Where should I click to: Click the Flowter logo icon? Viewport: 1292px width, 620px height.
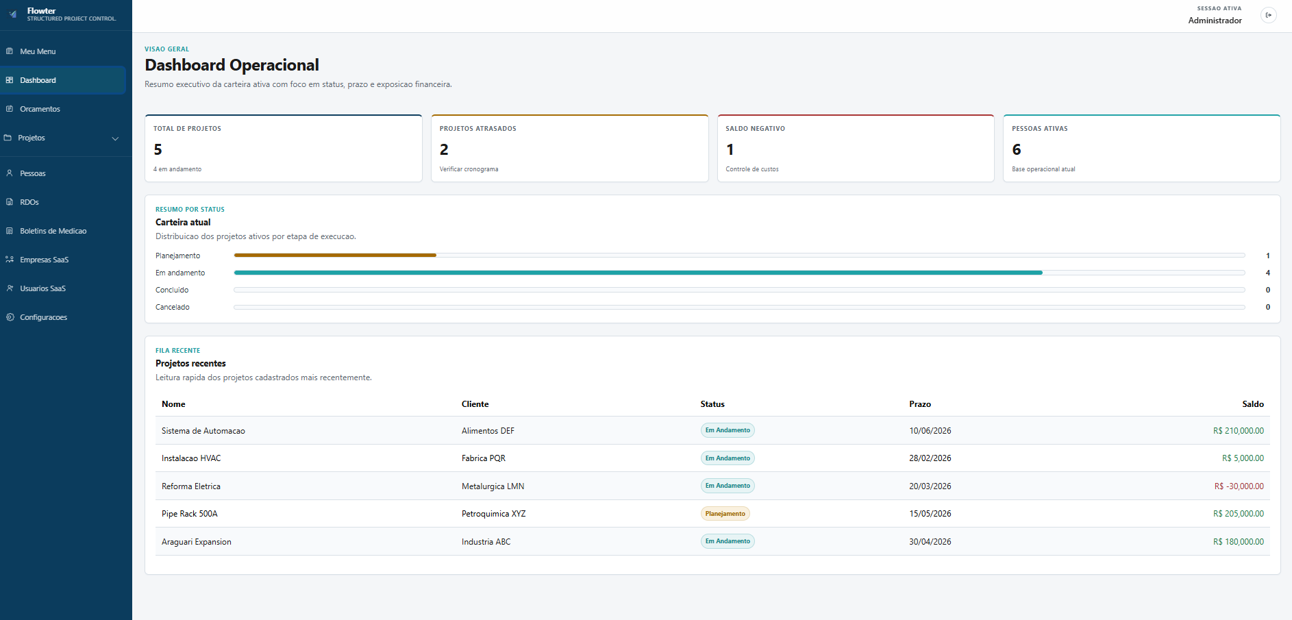pos(11,12)
